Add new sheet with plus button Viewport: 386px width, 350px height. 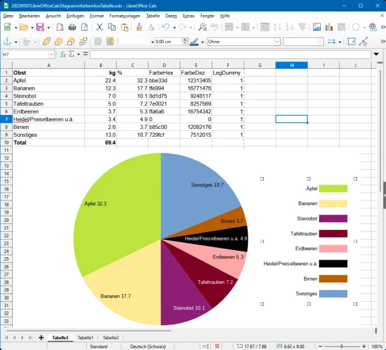pos(41,338)
